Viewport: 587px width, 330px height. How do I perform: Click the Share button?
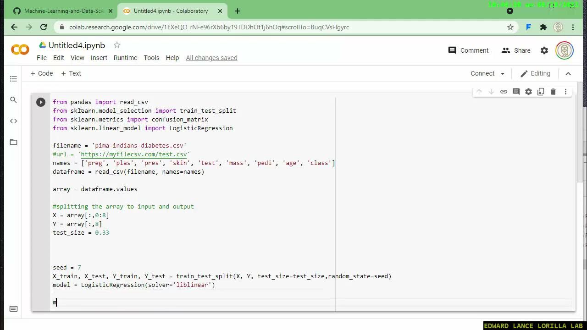click(516, 50)
